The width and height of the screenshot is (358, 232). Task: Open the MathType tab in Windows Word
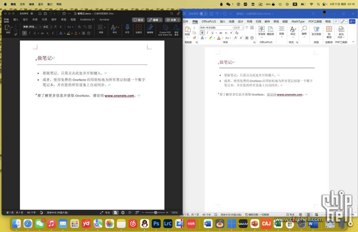tap(298, 22)
